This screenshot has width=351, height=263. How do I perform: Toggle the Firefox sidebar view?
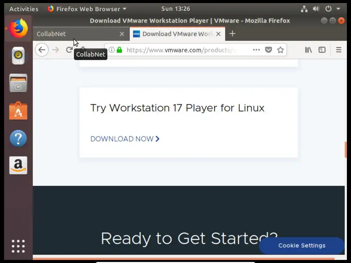pos(322,50)
